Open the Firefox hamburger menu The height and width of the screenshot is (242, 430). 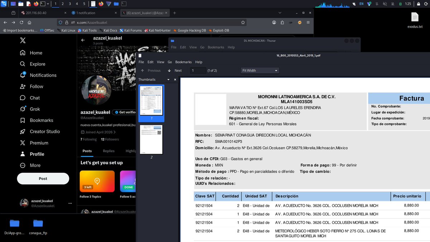pos(308,22)
